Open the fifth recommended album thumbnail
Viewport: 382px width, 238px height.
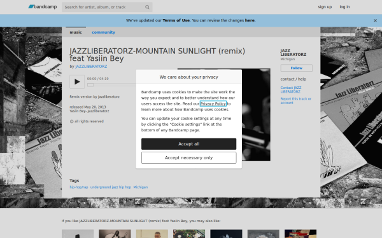(226, 234)
